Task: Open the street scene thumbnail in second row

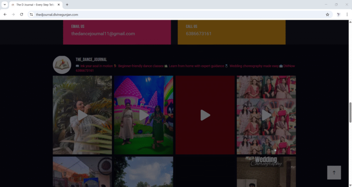Action: click(82, 172)
